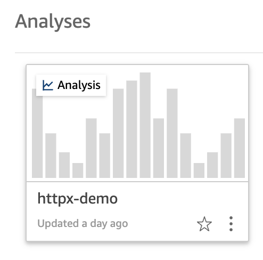Click the second-tallest bar beside the peak
The width and height of the screenshot is (263, 260).
click(x=131, y=129)
